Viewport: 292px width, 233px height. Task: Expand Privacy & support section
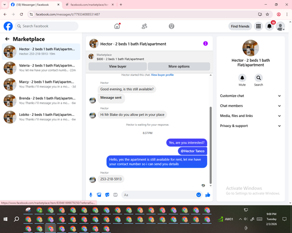point(251,126)
